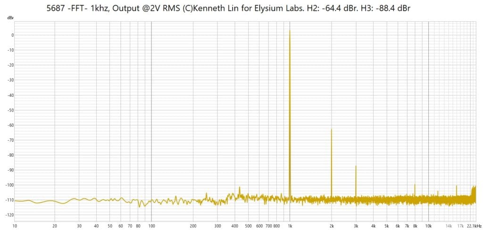The image size is (483, 230).
Task: Click the '500' label on the frequency axis
Action: [x=248, y=226]
